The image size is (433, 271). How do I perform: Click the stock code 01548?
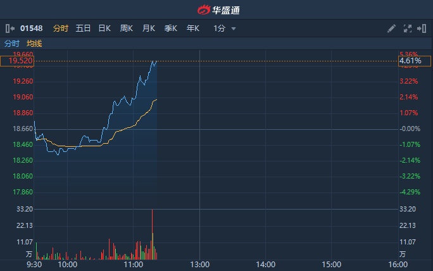click(30, 28)
